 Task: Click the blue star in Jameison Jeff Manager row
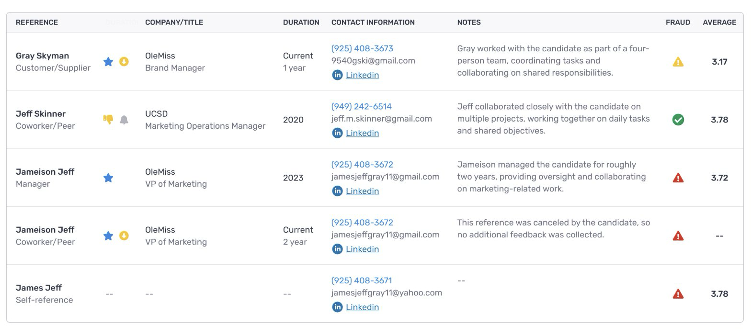point(108,178)
